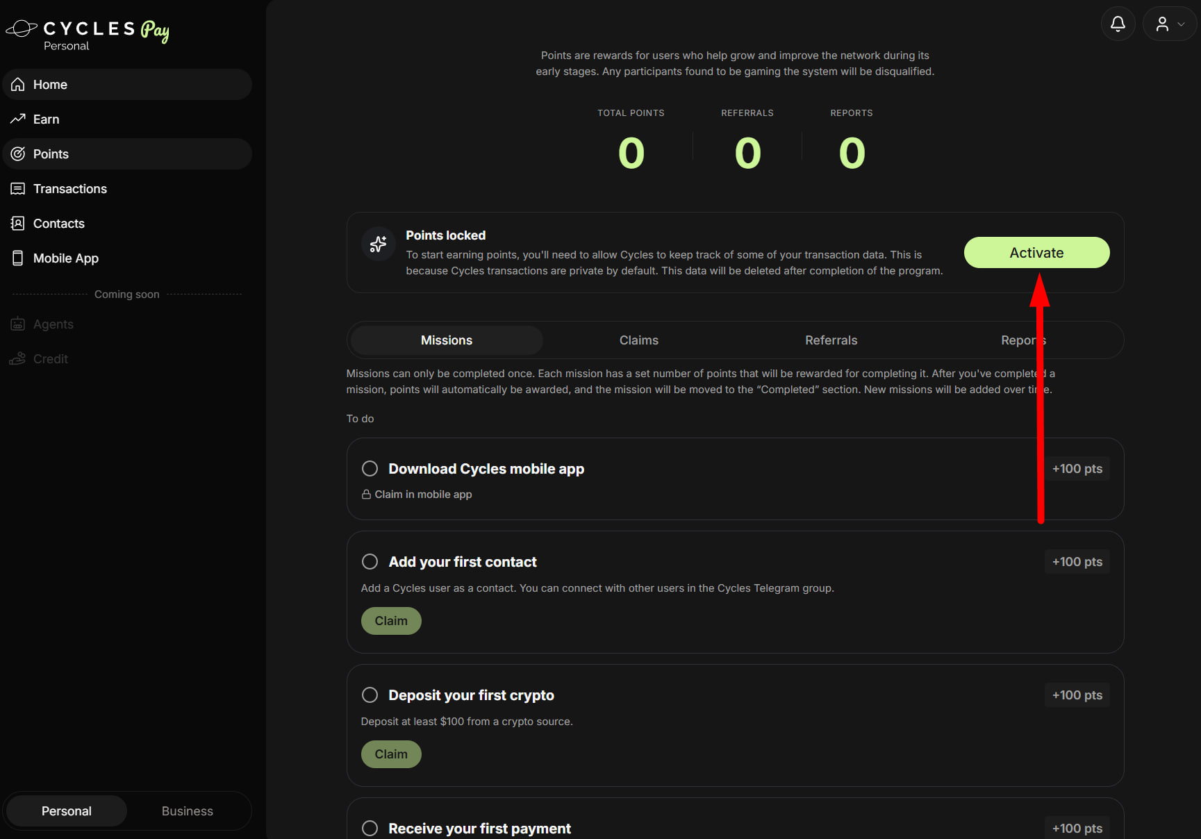This screenshot has height=839, width=1201.
Task: Go to Contacts via the address book icon
Action: pos(18,224)
